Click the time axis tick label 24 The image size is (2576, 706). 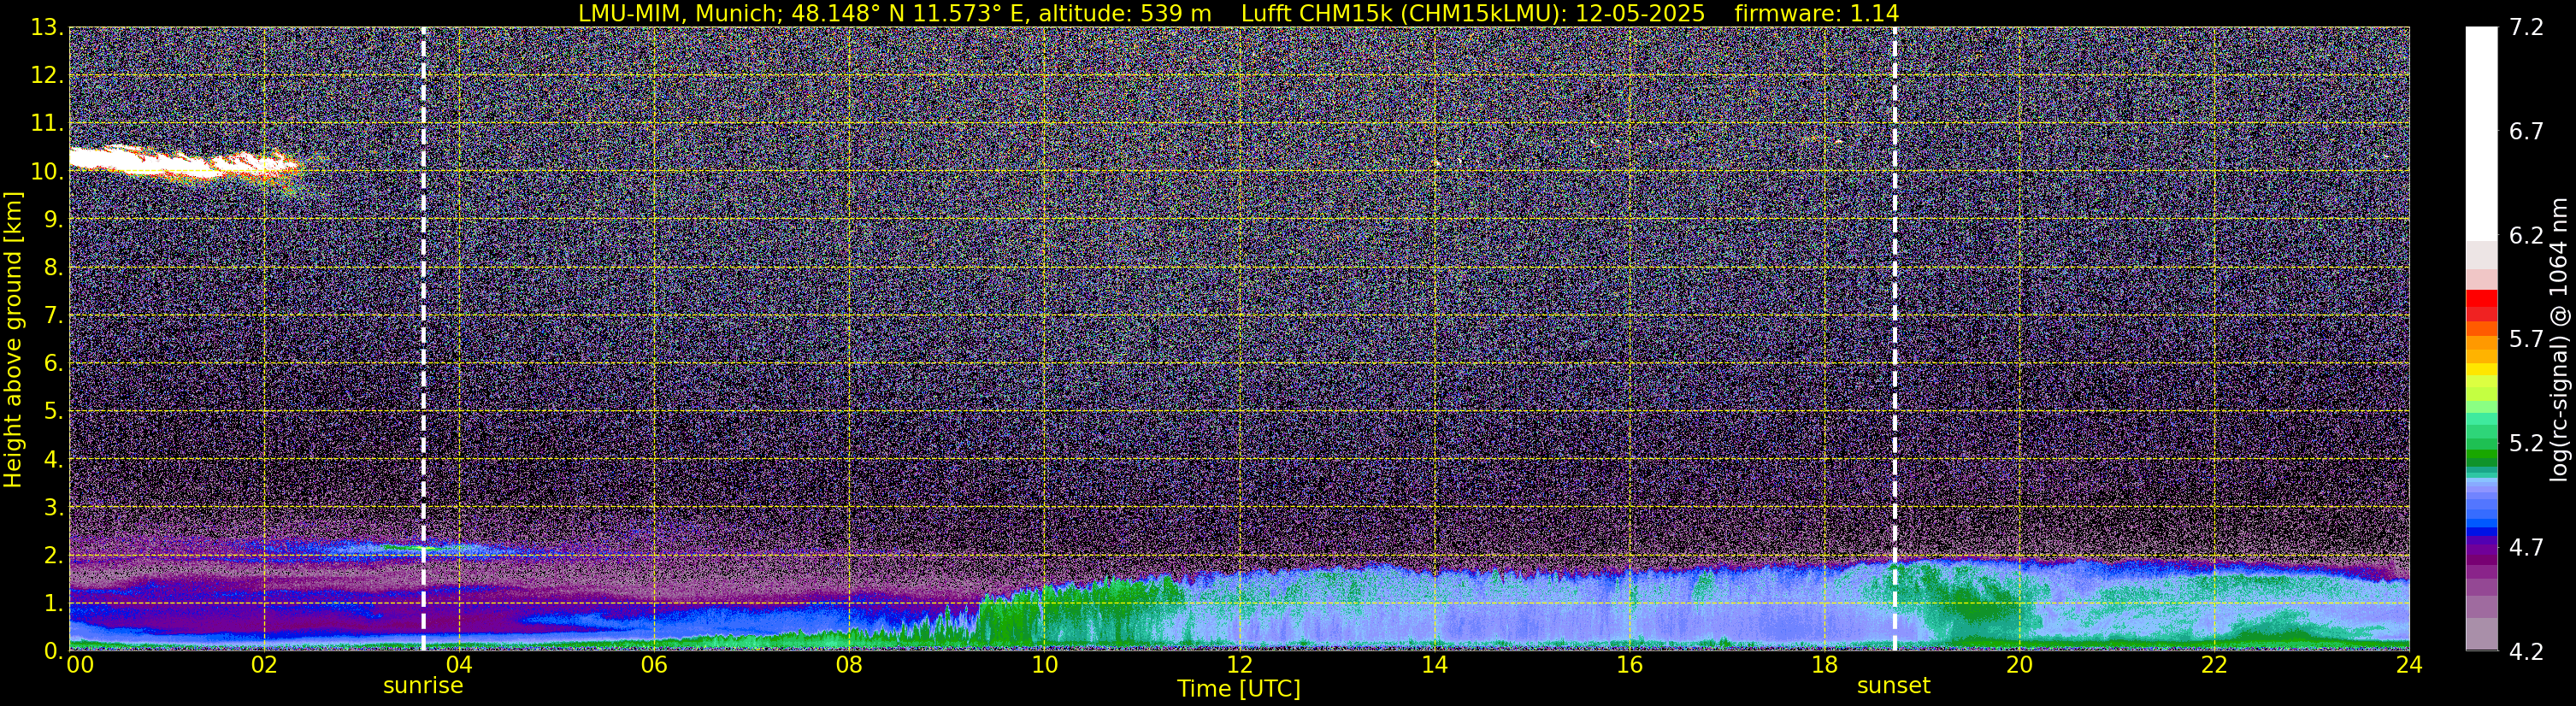[2409, 665]
